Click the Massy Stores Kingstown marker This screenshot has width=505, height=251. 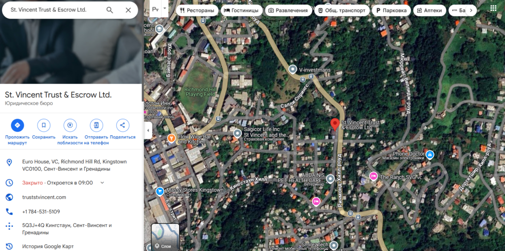click(160, 192)
